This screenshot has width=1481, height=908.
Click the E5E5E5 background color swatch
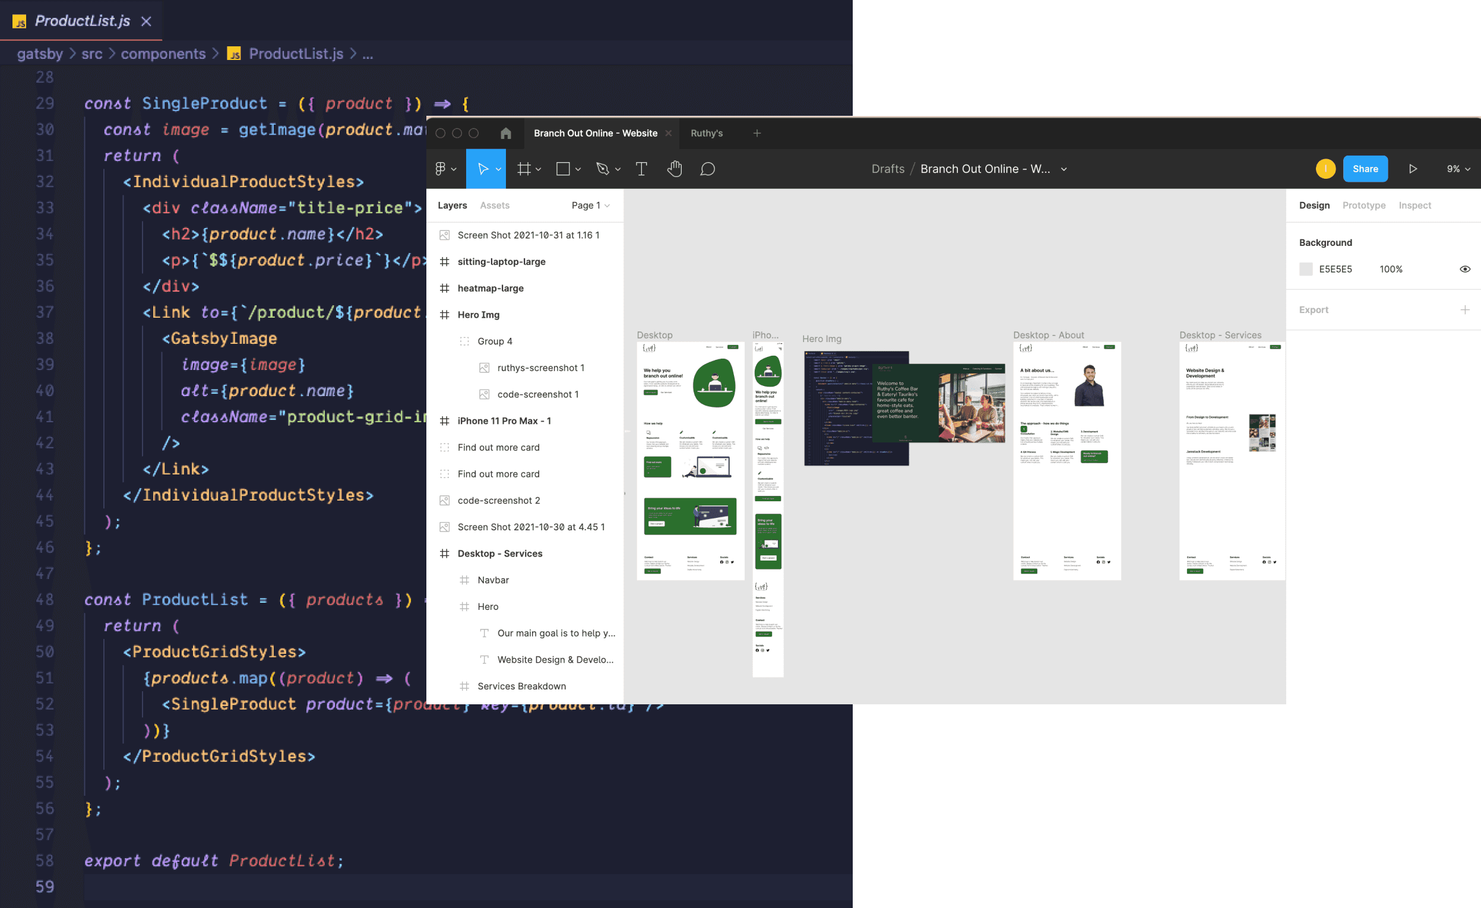point(1306,268)
